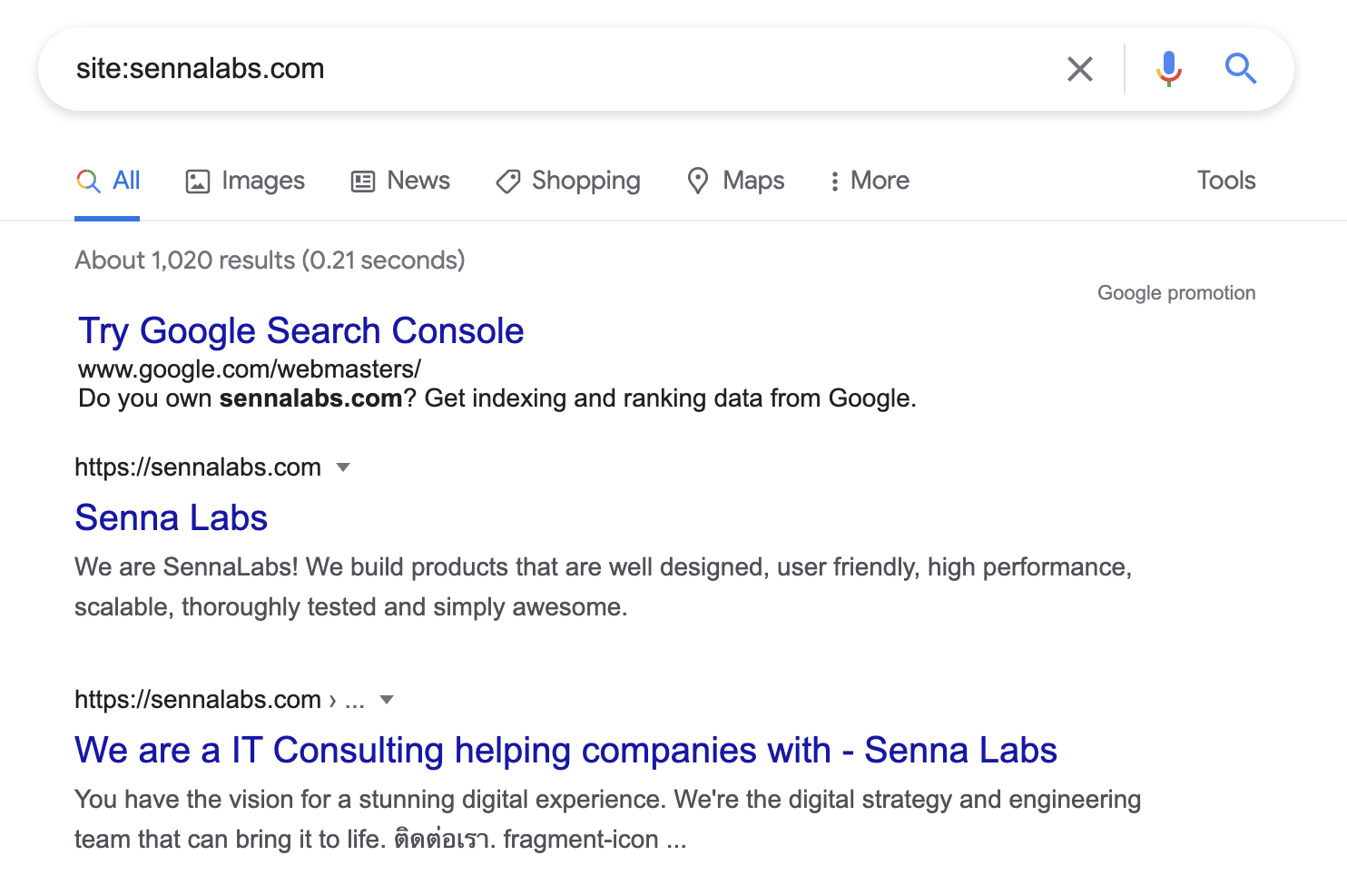Click the Shopping tab tag icon
This screenshot has height=895, width=1347.
(508, 182)
